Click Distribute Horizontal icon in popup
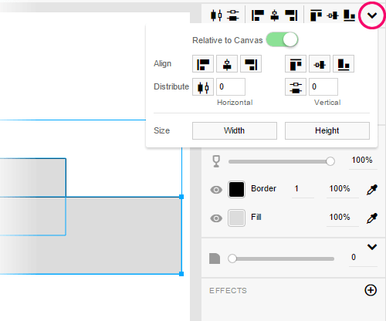 click(x=203, y=87)
